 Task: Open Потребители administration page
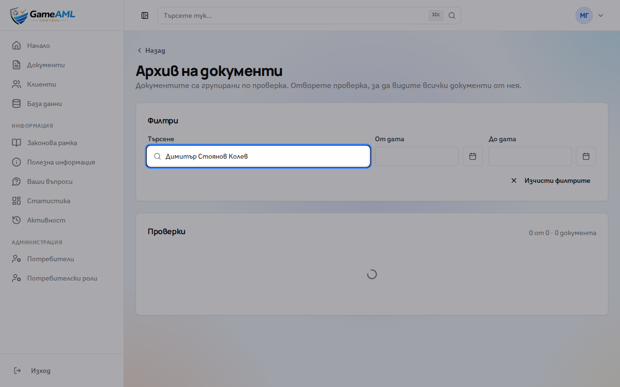pos(62,259)
